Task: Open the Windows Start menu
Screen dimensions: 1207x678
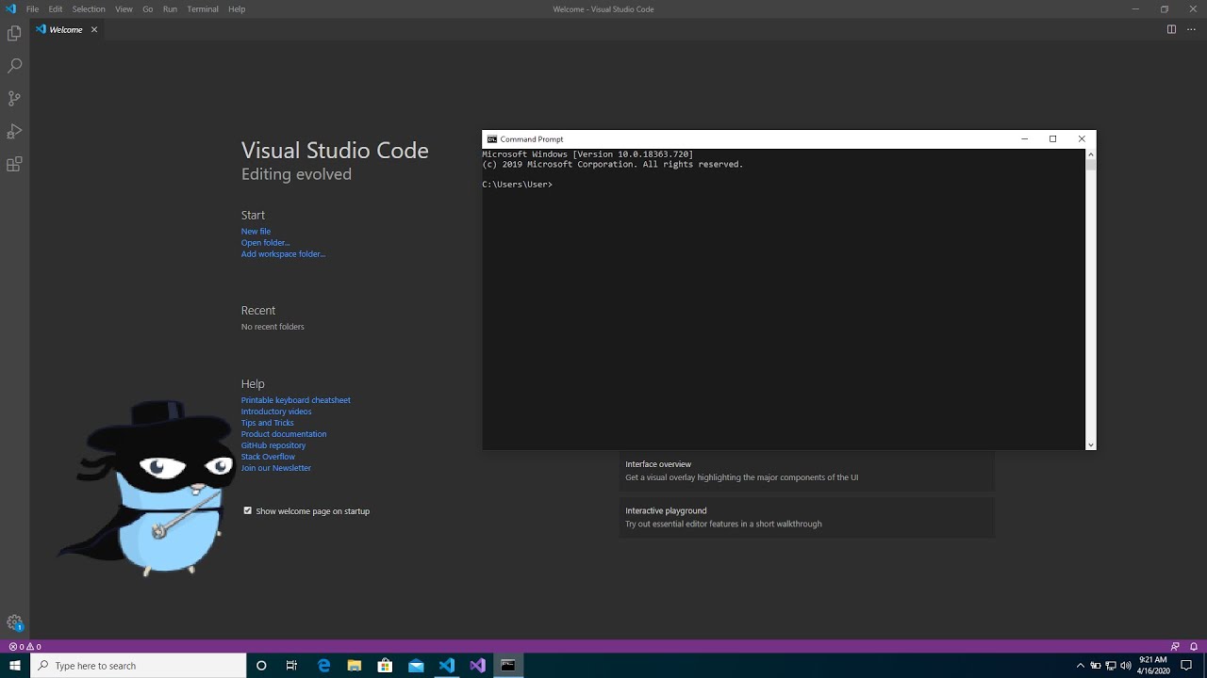Action: [15, 666]
